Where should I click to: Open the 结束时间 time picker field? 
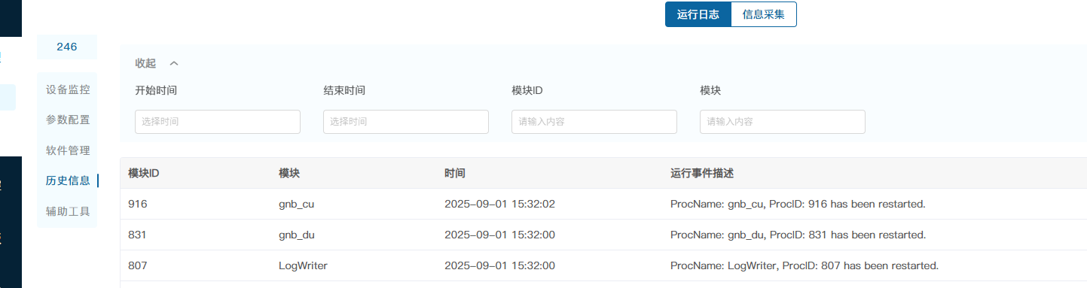406,122
